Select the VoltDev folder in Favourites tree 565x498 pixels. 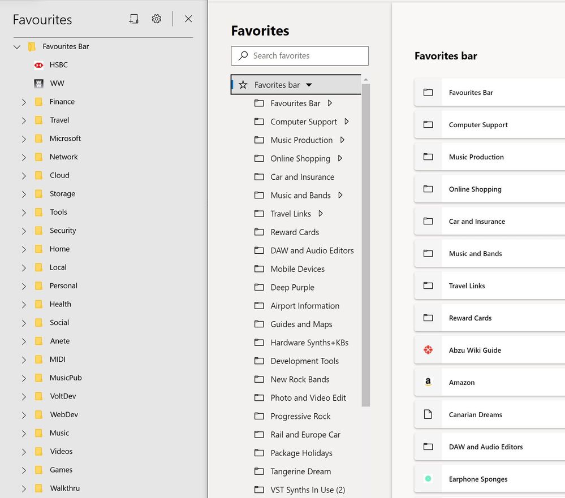pos(63,396)
